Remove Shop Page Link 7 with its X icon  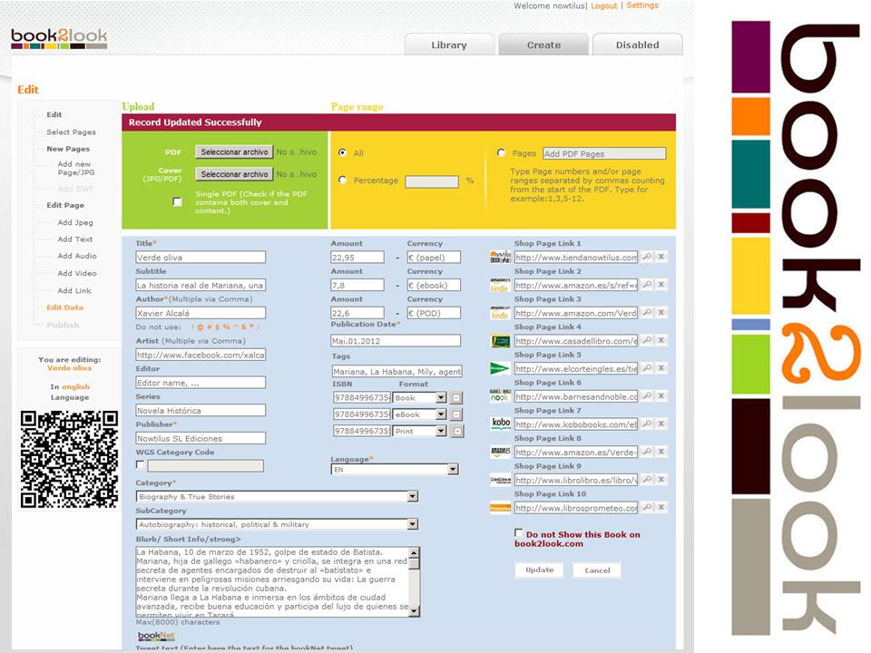661,424
